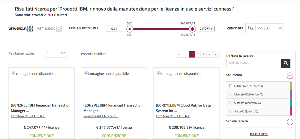Open supplier link under E0NZPLL product
Screen dimensions: 300x139
point(101,116)
